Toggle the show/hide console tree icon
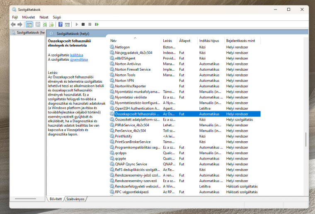This screenshot has height=214, width=315. [x=29, y=25]
